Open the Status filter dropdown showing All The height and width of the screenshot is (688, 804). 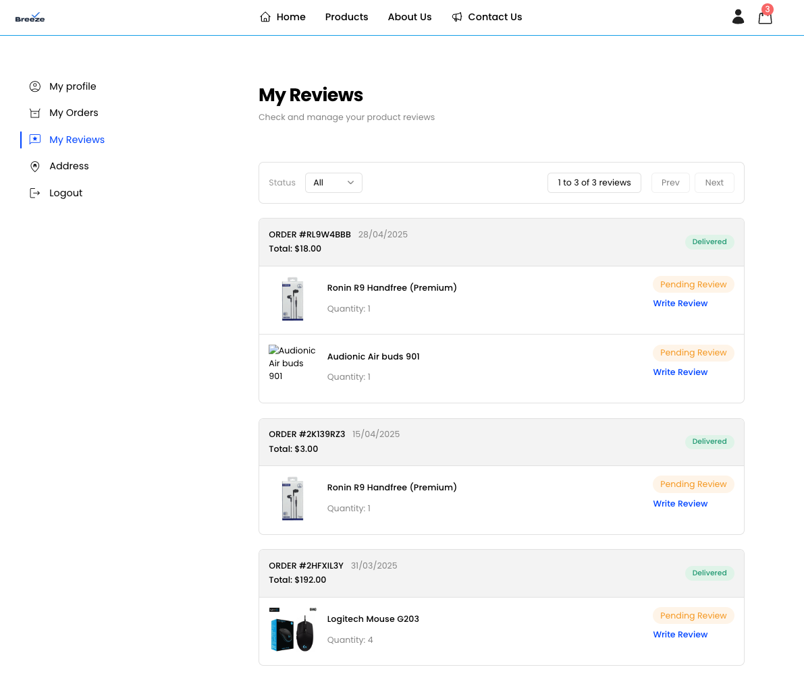point(333,182)
